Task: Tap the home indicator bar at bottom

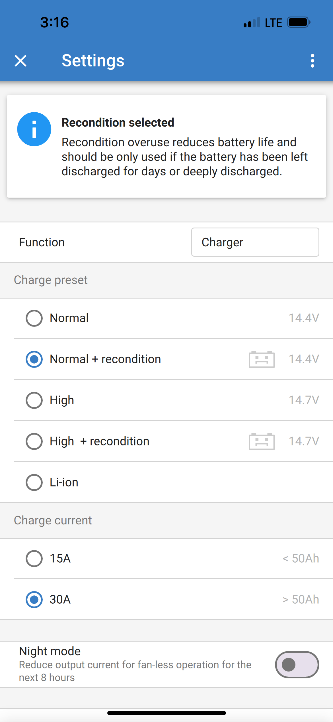Action: tap(166, 713)
